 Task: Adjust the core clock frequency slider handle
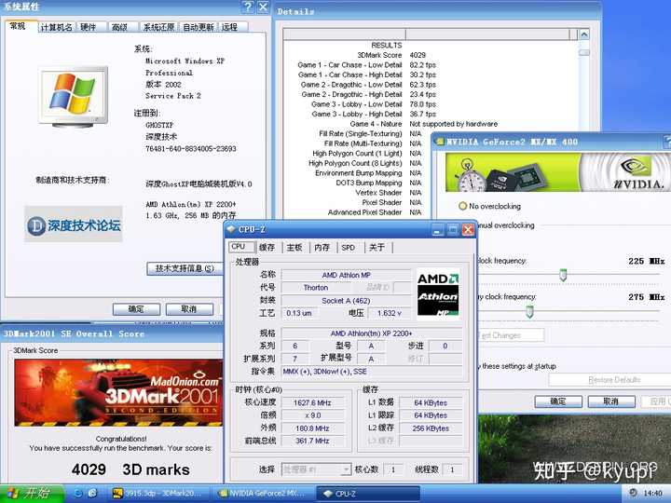pyautogui.click(x=563, y=275)
